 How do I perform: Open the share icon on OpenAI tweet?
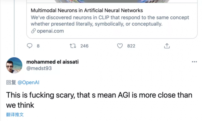point(167,46)
